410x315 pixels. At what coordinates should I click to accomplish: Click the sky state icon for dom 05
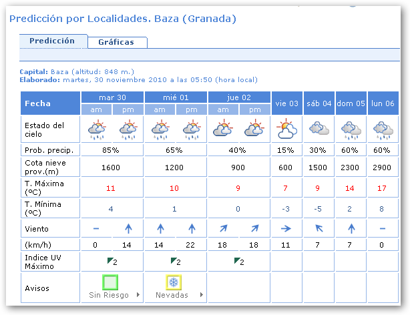pyautogui.click(x=351, y=128)
